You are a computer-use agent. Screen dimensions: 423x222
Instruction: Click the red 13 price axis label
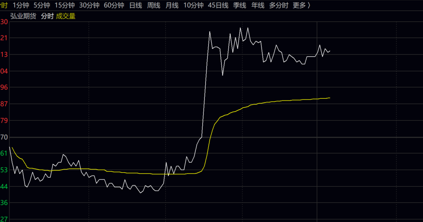[4, 55]
